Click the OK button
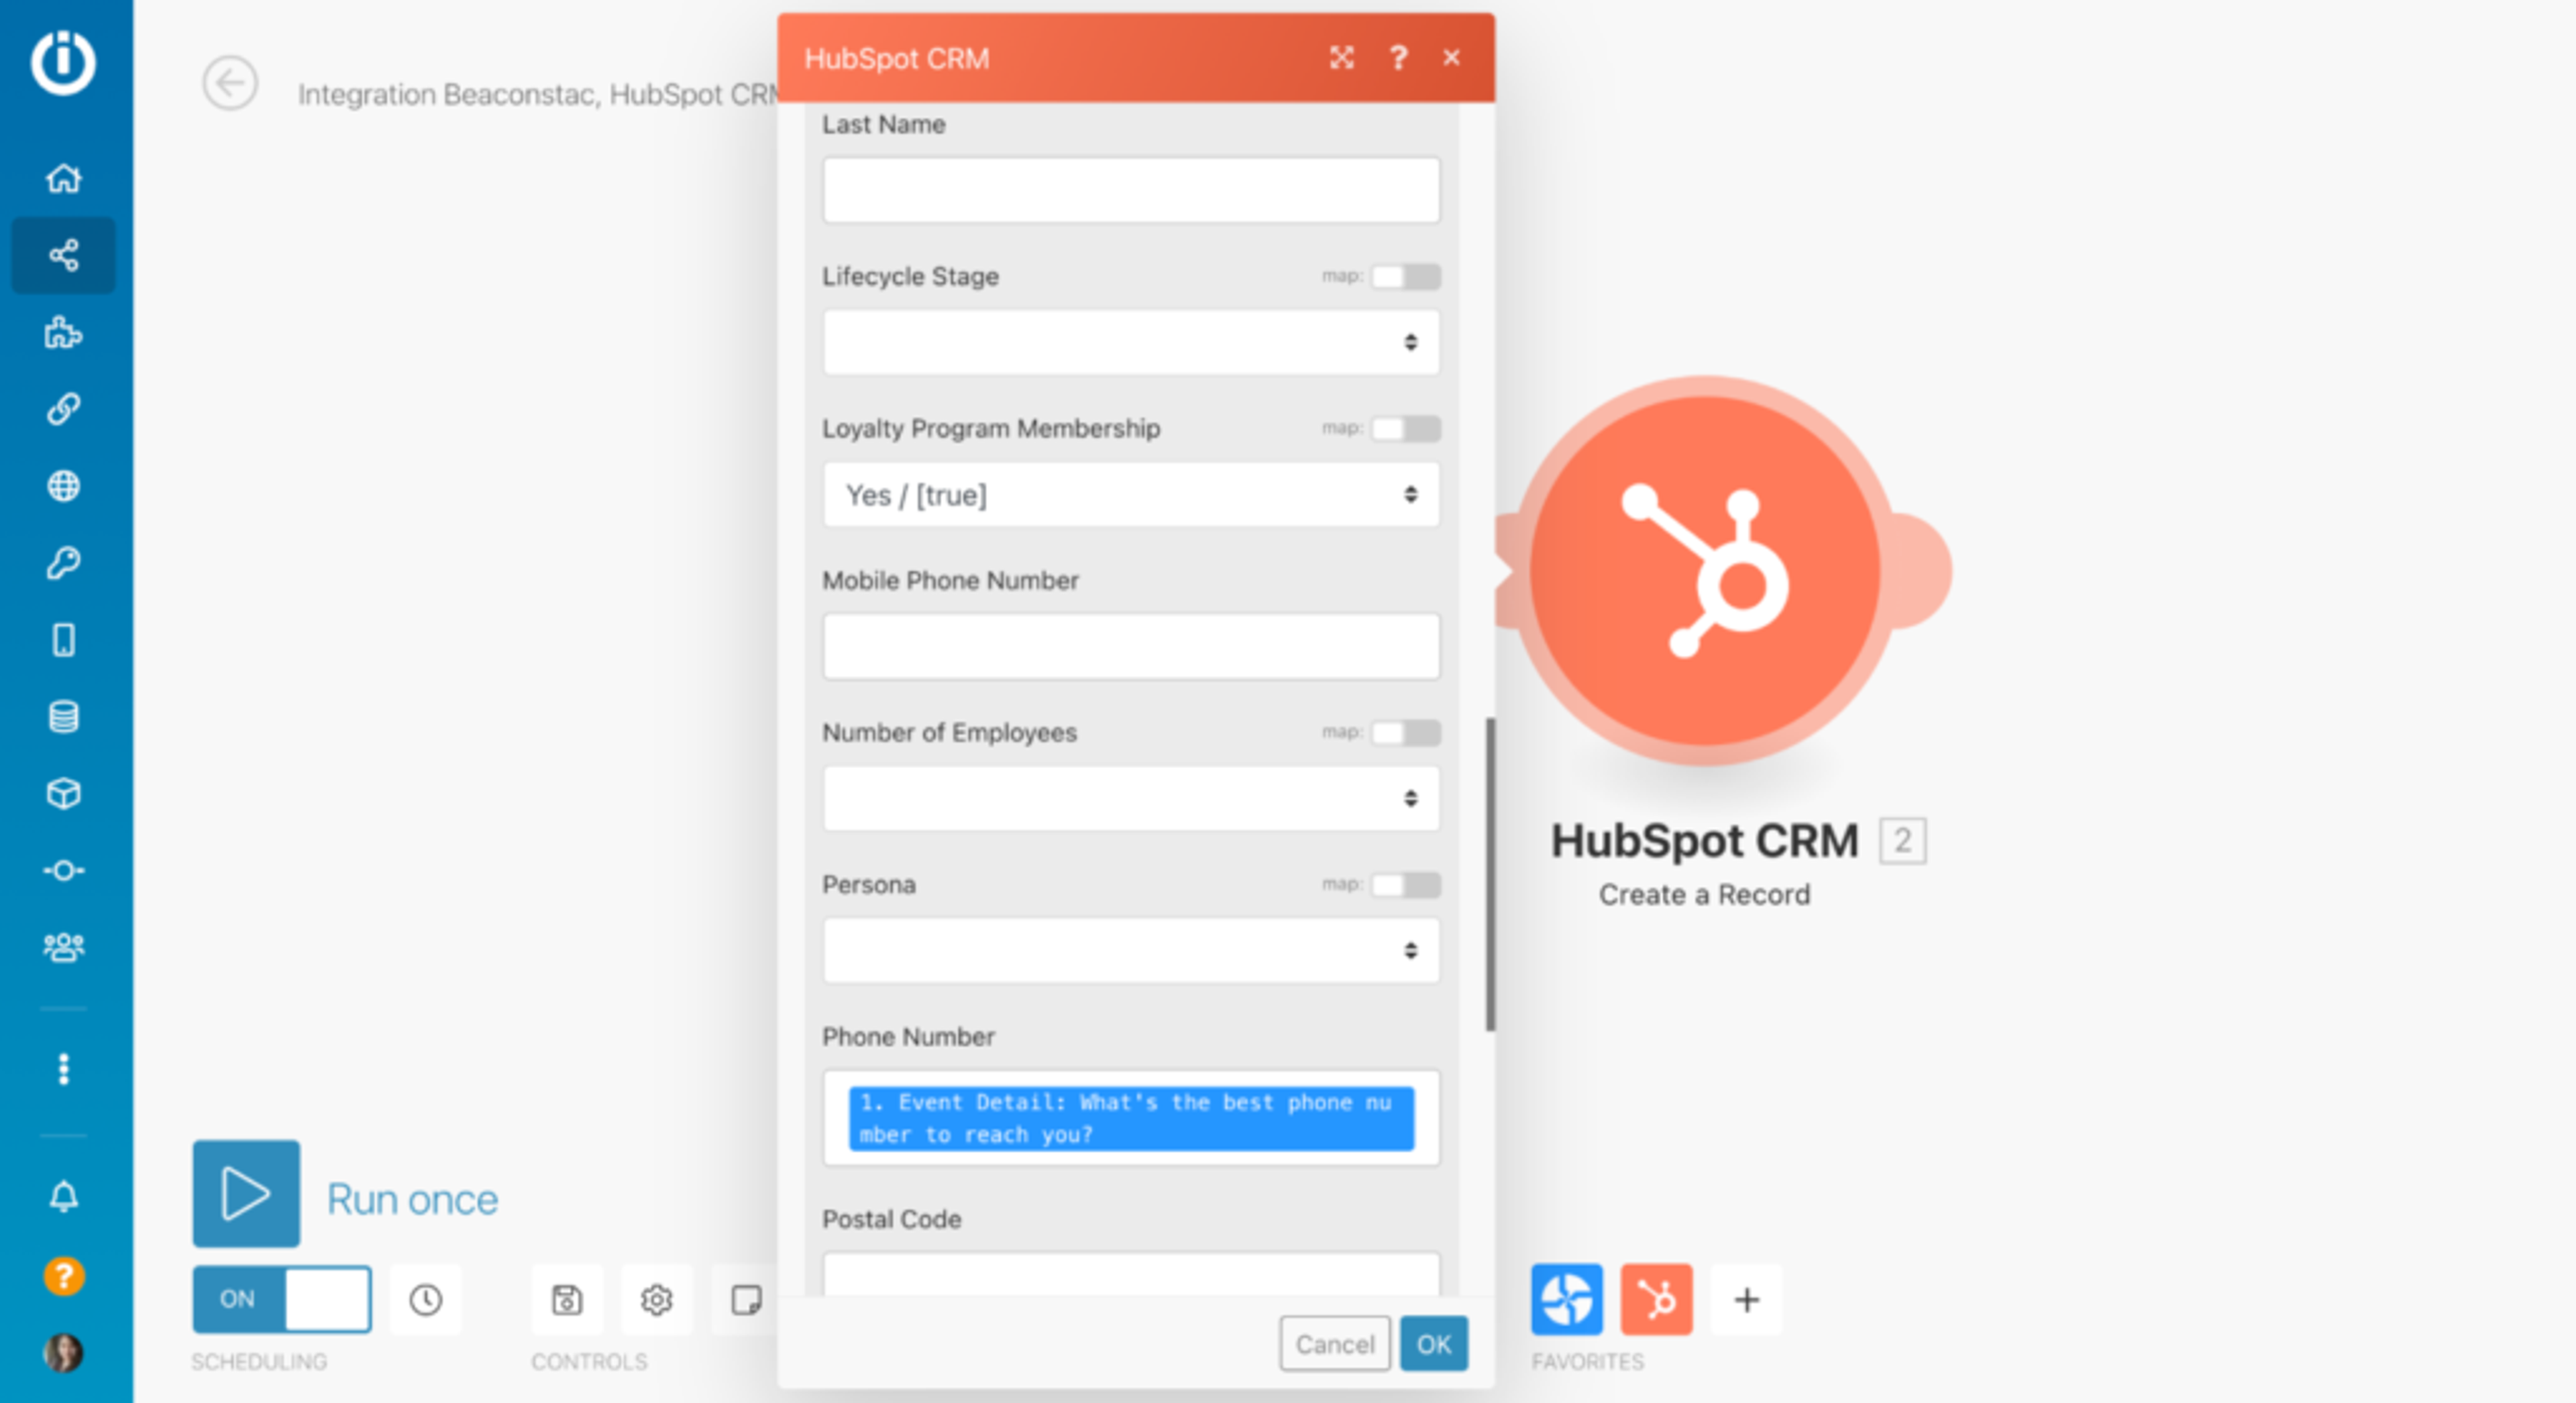This screenshot has height=1403, width=2576. 1433,1344
